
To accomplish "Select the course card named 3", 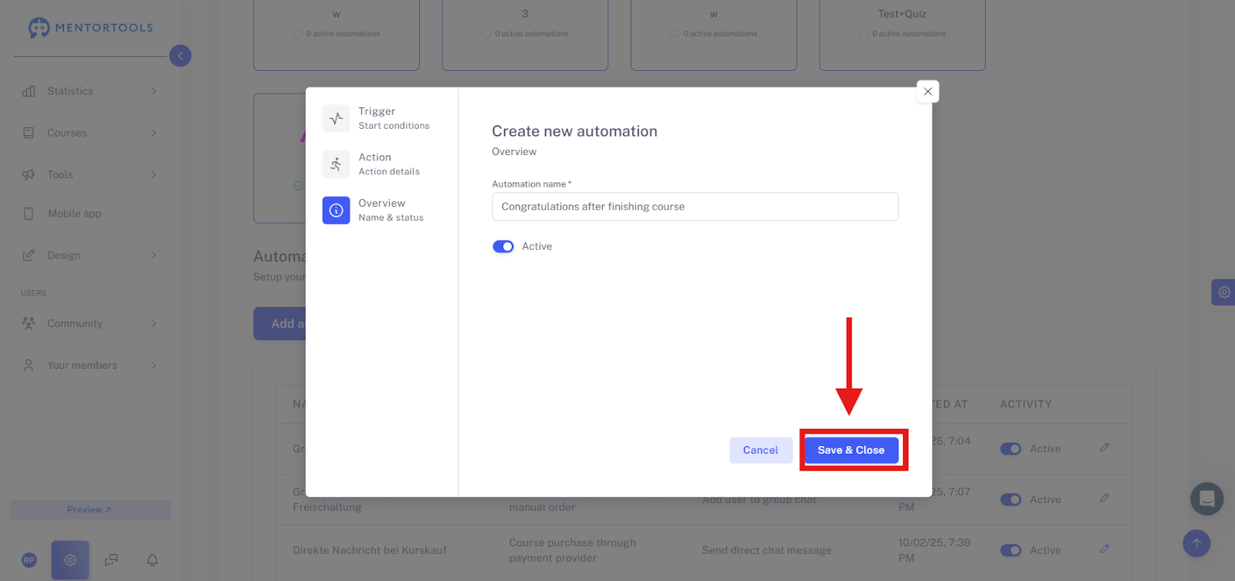I will 525,35.
